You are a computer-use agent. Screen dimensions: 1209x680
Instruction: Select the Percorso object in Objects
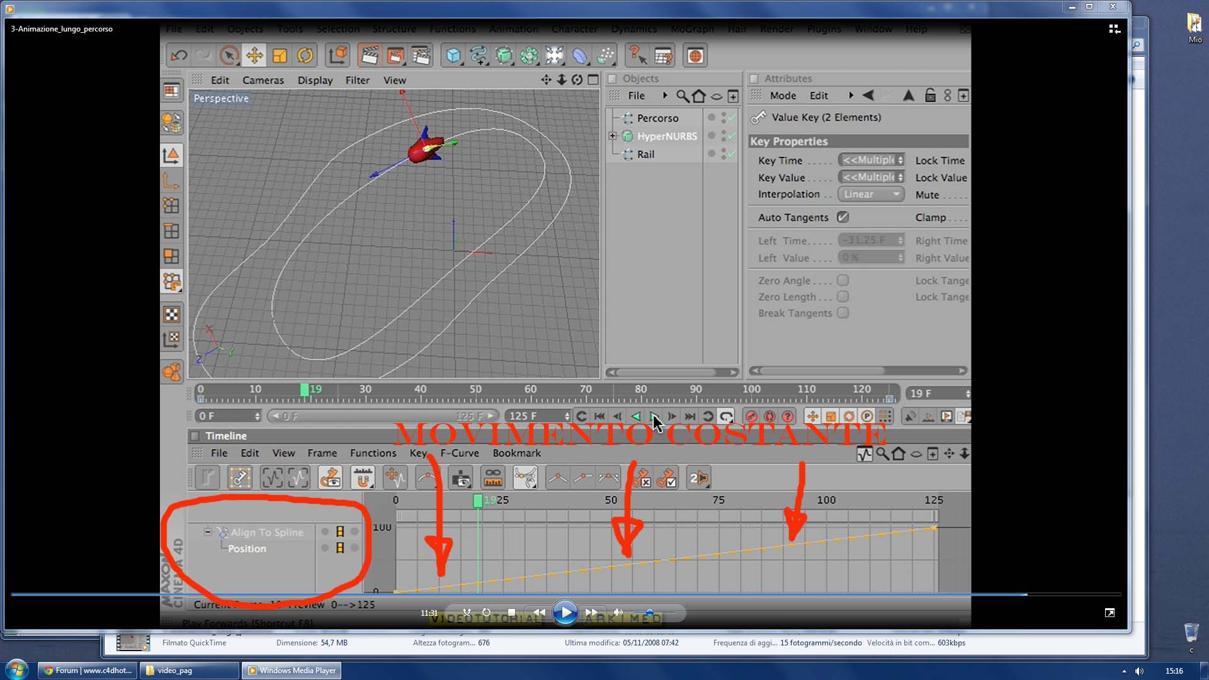[657, 118]
